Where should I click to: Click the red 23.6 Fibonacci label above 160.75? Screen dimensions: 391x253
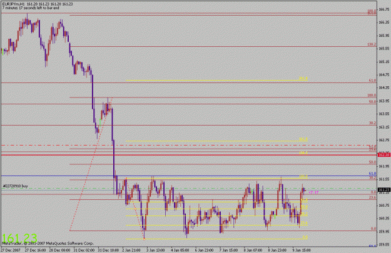pos(373,197)
